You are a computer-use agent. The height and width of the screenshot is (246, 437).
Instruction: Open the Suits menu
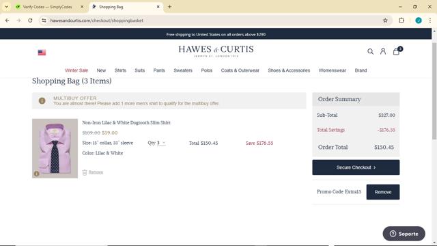139,70
